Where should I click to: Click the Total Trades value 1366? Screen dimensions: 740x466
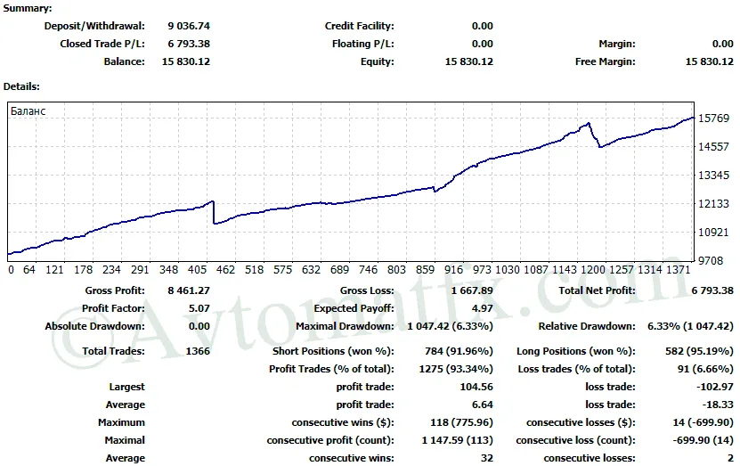(198, 352)
